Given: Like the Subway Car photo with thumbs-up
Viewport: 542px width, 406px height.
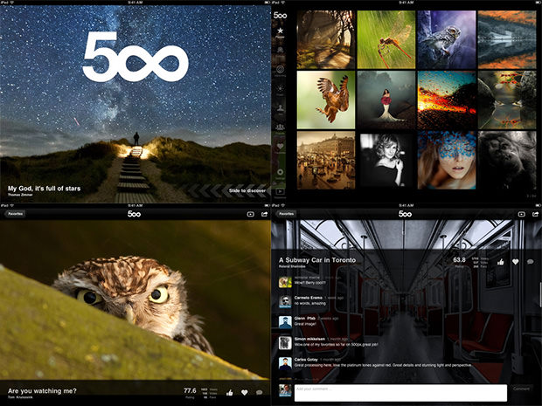Looking at the screenshot, I should pos(501,262).
